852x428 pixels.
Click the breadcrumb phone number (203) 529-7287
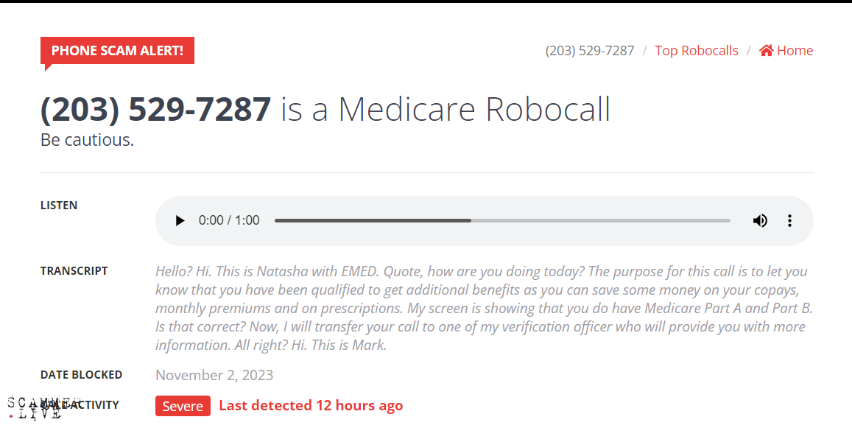pyautogui.click(x=589, y=51)
